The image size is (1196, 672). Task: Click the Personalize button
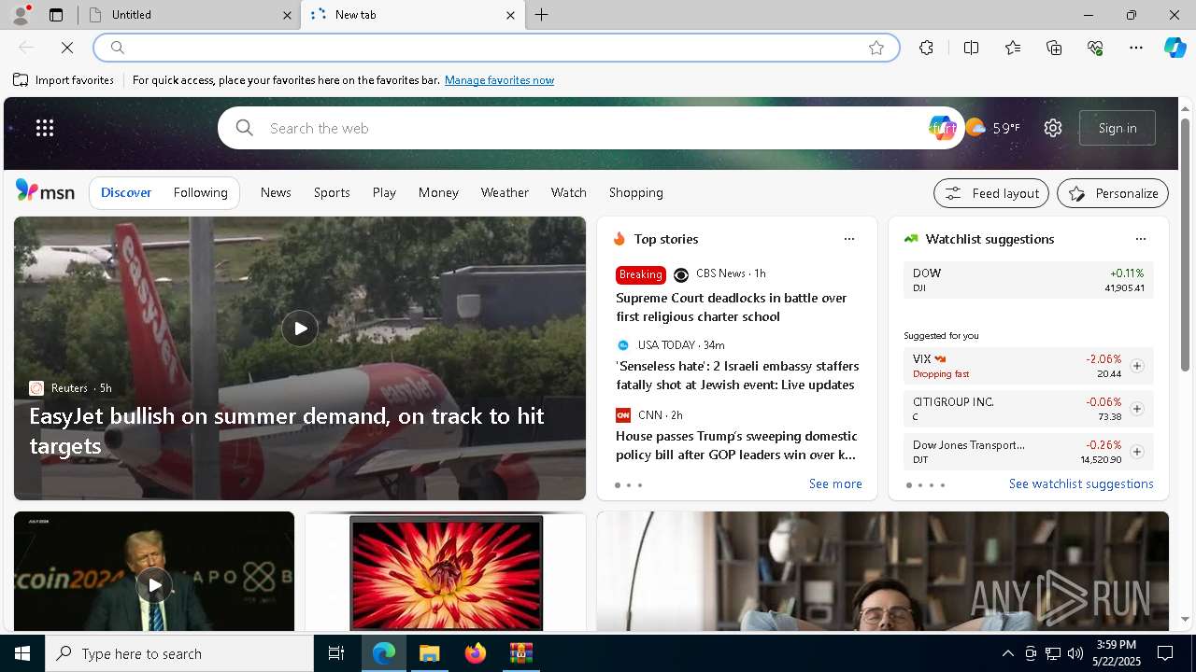click(x=1113, y=193)
